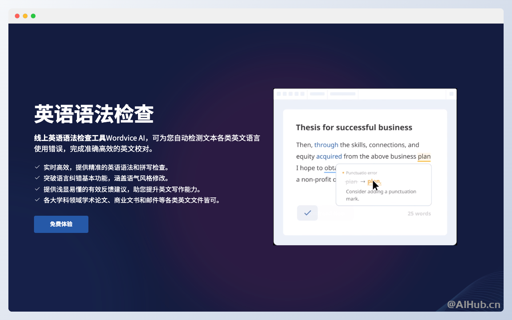This screenshot has height=320, width=512.
Task: Click the struck-through word "plan" in the popup
Action: (351, 182)
